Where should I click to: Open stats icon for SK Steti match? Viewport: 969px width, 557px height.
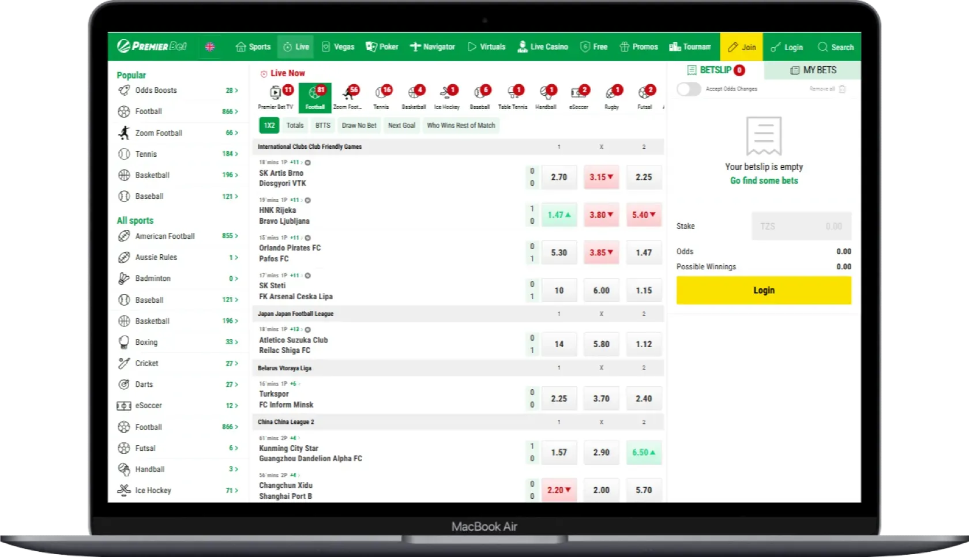(x=308, y=276)
